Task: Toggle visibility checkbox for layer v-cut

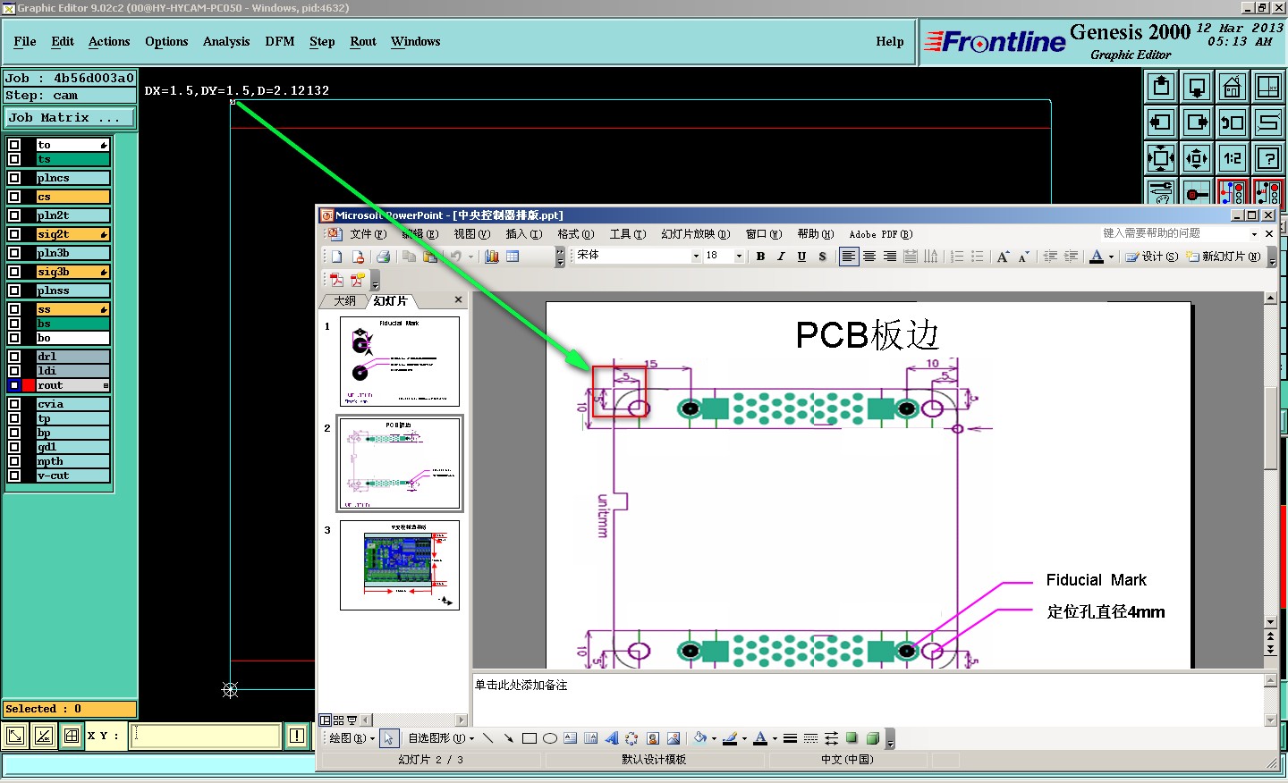Action: [14, 476]
